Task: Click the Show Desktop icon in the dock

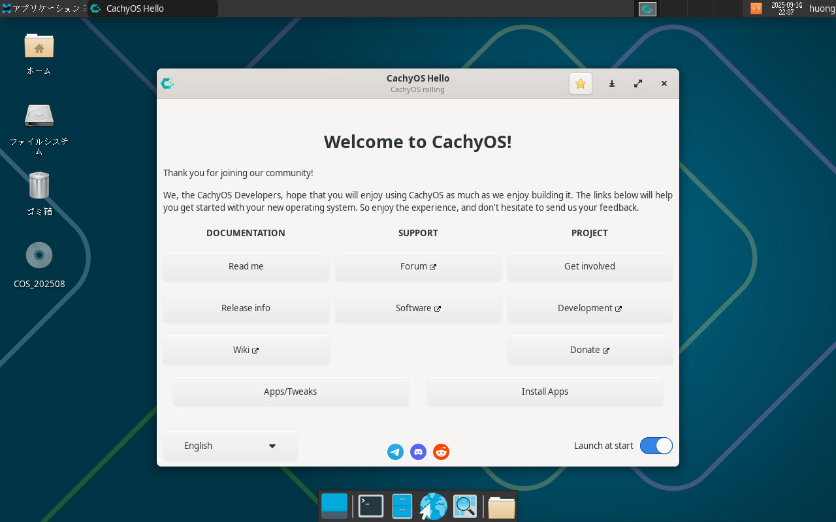Action: [334, 506]
